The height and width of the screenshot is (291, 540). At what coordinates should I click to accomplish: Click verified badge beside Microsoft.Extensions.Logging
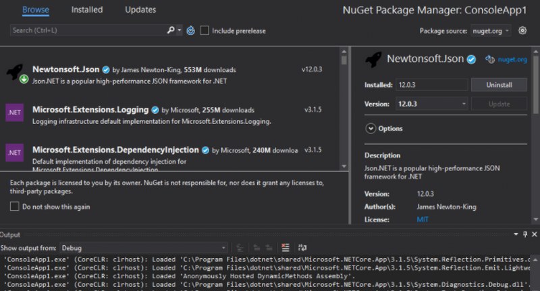tap(155, 110)
